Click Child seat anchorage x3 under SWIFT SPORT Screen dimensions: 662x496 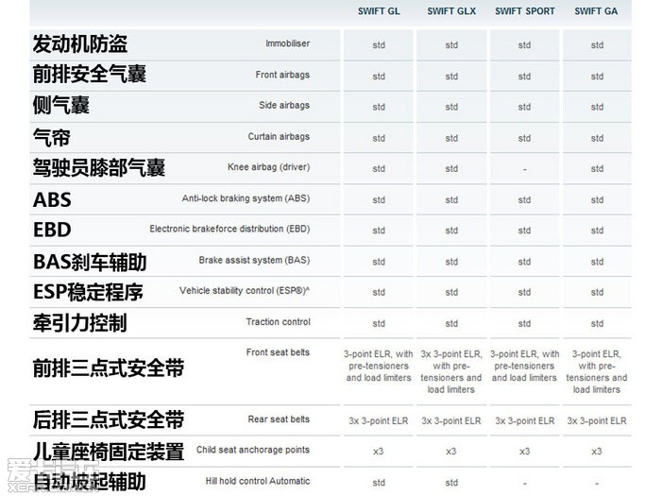[524, 452]
